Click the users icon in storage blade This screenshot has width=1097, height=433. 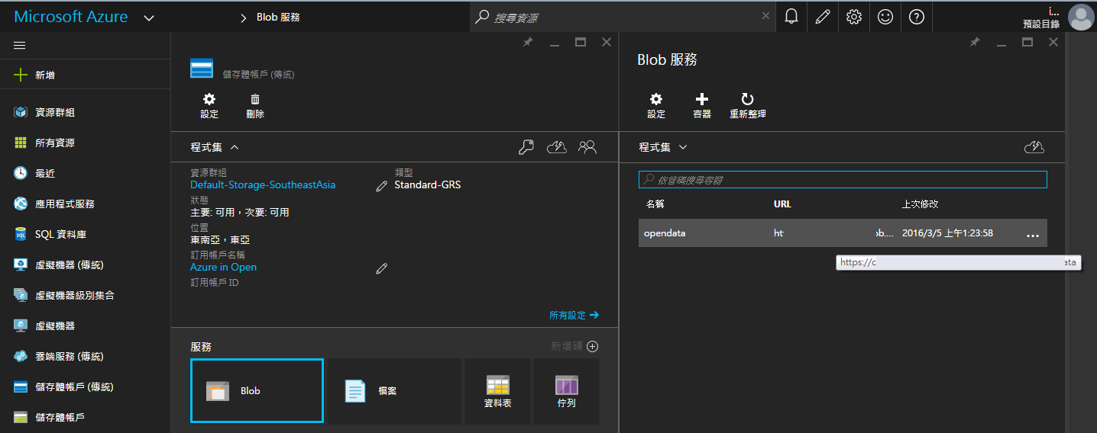tap(587, 147)
